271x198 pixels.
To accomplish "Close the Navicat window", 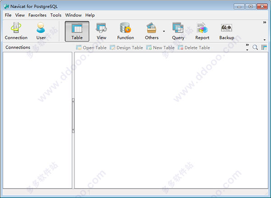I will (262, 7).
